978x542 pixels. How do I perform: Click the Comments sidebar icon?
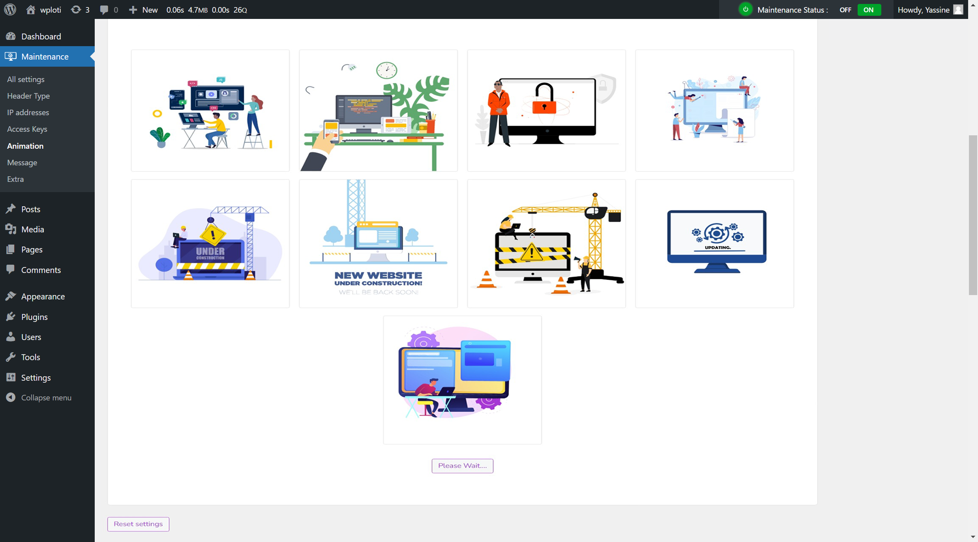11,269
